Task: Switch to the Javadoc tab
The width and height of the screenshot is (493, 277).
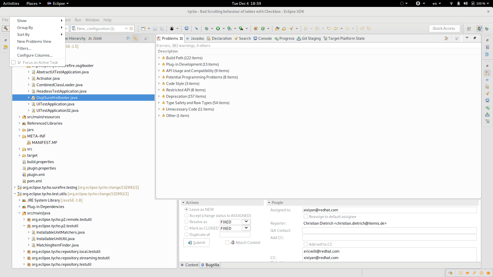Action: coord(195,38)
